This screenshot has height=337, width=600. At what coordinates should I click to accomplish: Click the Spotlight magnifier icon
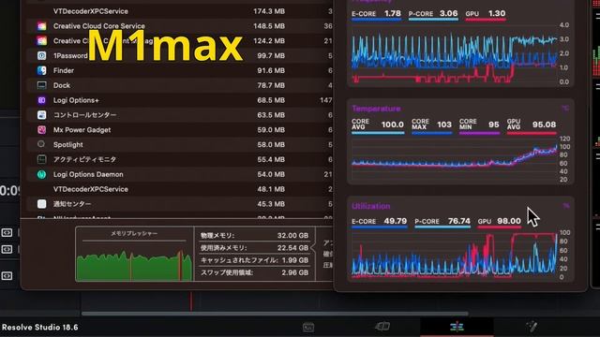[41, 144]
